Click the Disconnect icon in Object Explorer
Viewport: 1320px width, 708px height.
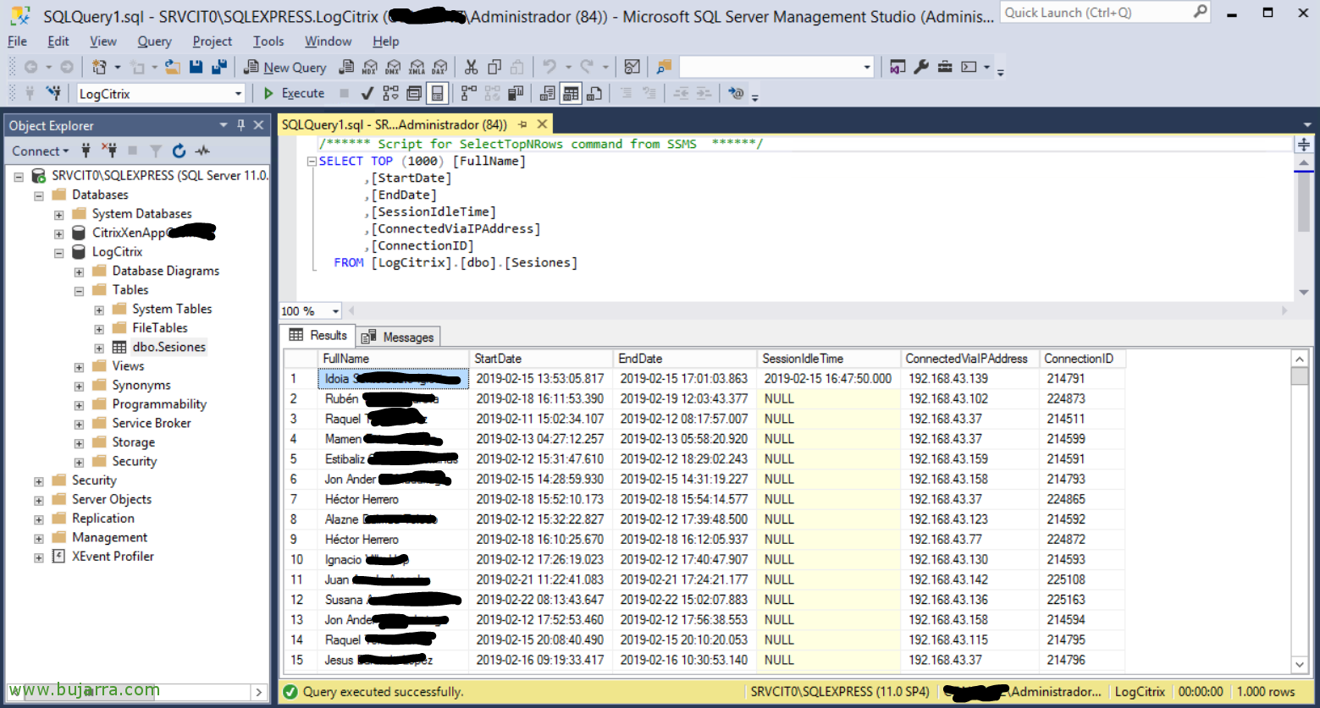coord(109,151)
